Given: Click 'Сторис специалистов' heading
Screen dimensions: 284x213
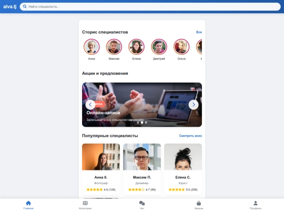Looking at the screenshot, I should 105,32.
